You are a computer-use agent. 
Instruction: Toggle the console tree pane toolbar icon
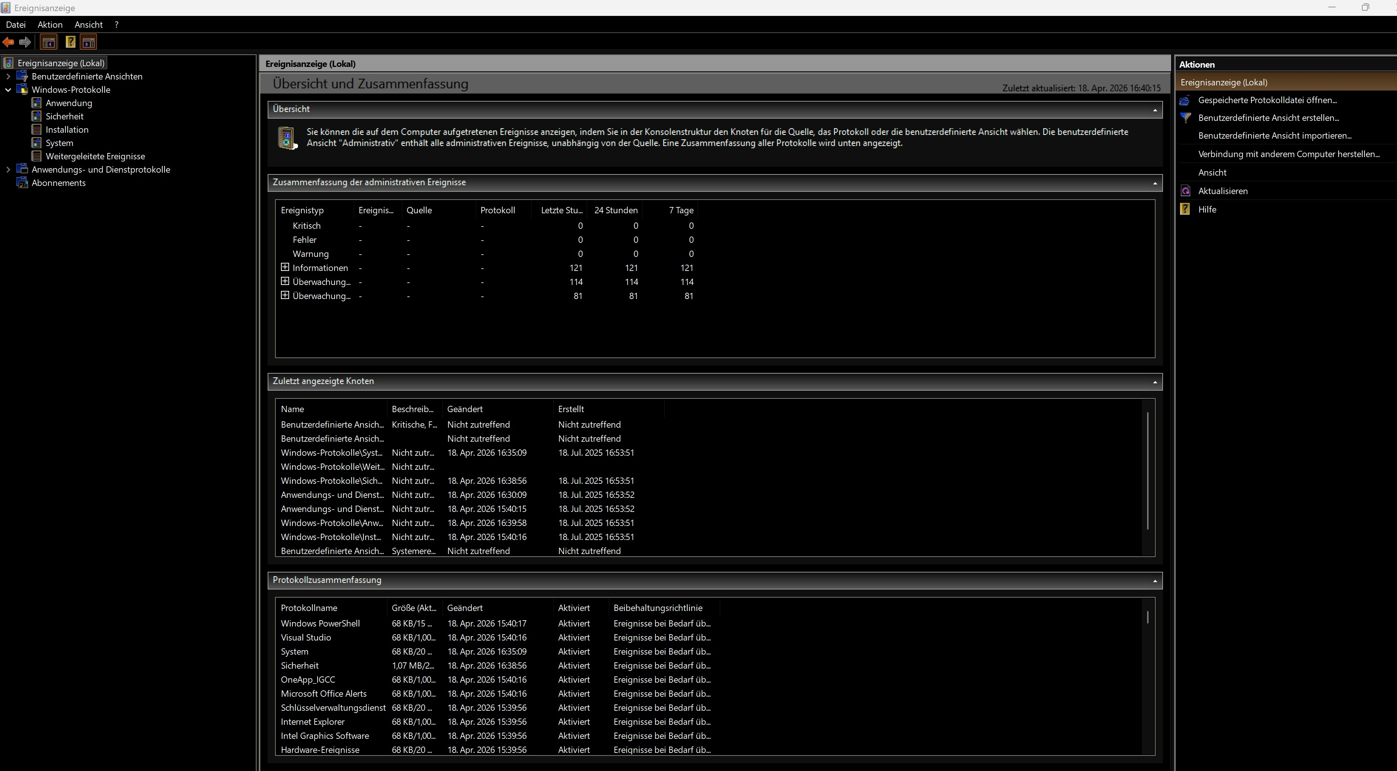coord(48,42)
